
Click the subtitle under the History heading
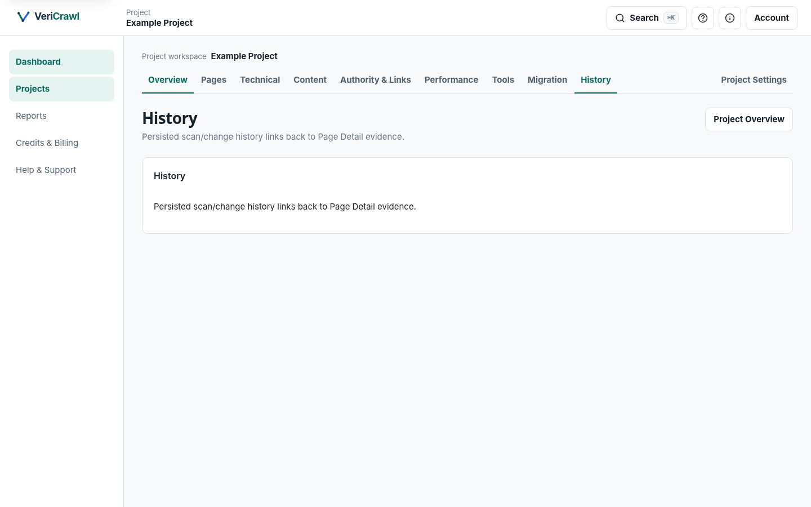(x=273, y=137)
